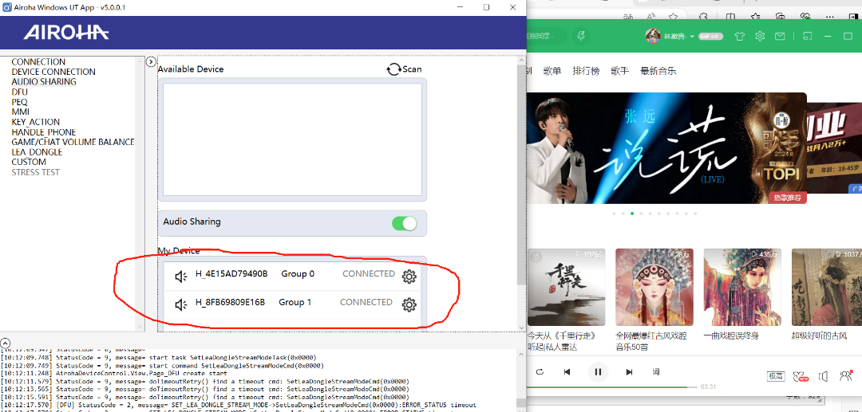Collapse sidebar with the circled arrow icon
Viewport: 862px width, 412px height.
(x=152, y=61)
